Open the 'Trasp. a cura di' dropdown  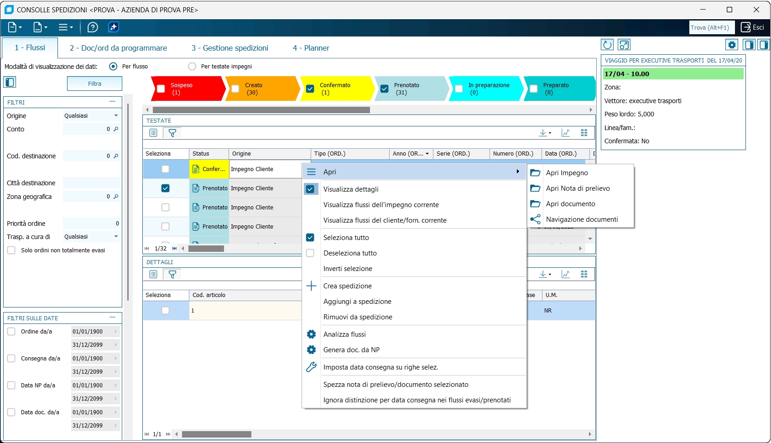[116, 237]
